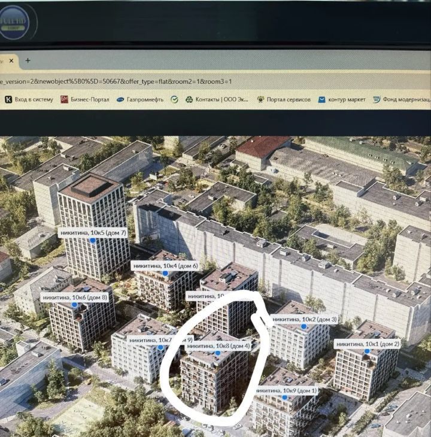Click the blue marker for 10к5 (дом 7)

tap(93, 240)
